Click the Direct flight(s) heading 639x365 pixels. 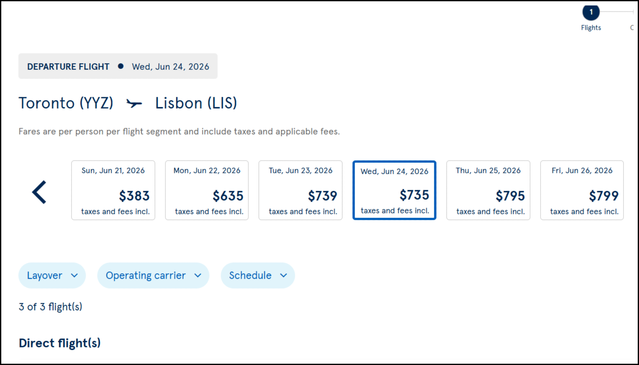coord(59,343)
